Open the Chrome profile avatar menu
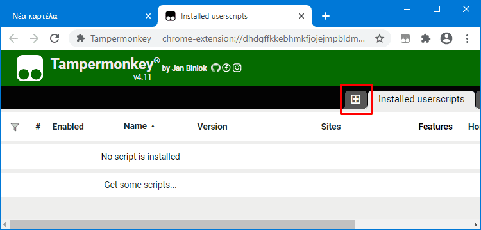The height and width of the screenshot is (230, 481). coord(446,38)
